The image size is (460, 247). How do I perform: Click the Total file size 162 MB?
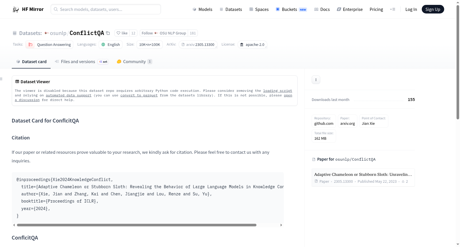tap(324, 136)
